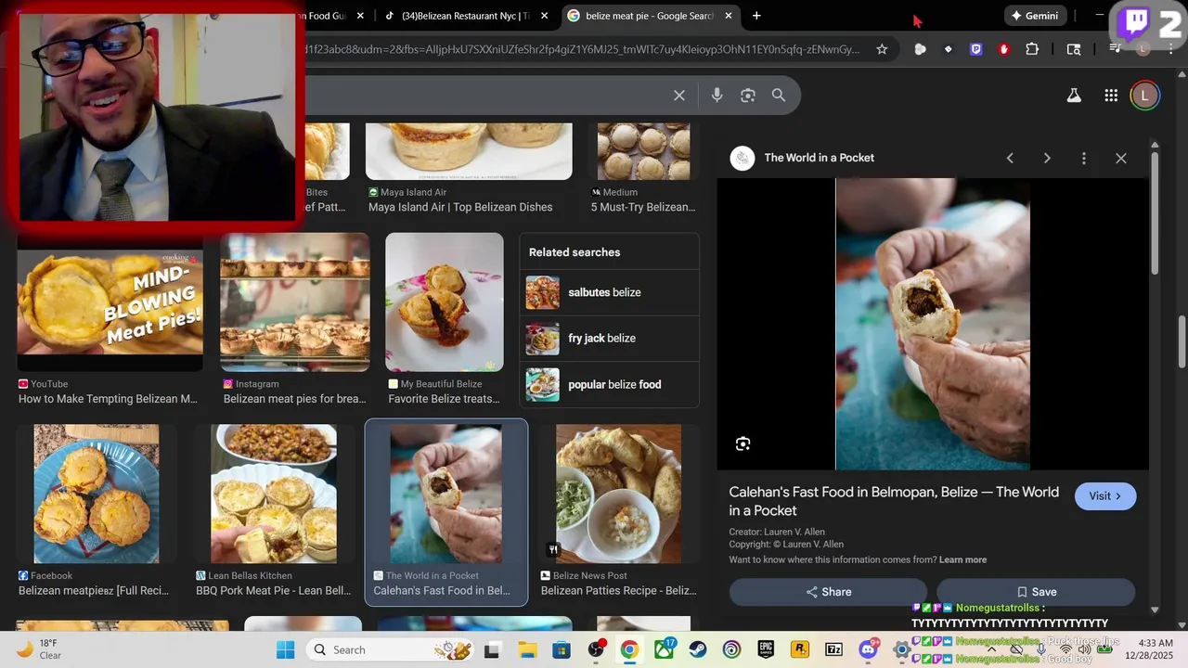
Task: Open My Beautiful Belize treats thumbnail
Action: point(445,303)
